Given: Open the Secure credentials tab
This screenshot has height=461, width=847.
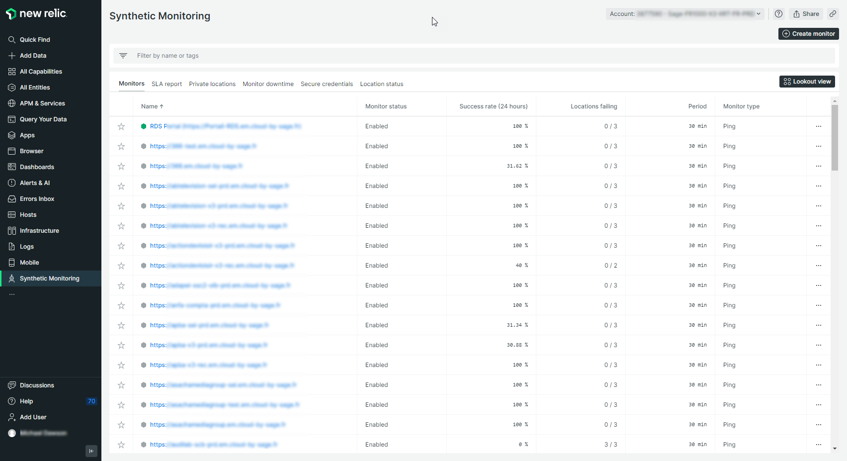Looking at the screenshot, I should (x=327, y=84).
